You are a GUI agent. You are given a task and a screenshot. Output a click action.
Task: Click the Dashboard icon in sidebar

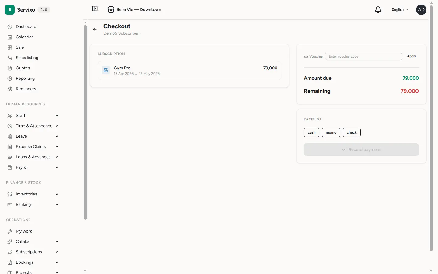click(10, 27)
